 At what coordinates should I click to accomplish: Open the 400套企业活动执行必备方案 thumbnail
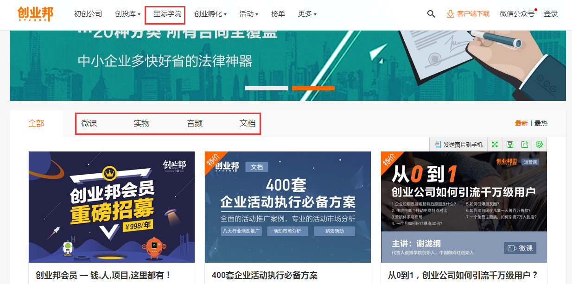coord(288,207)
